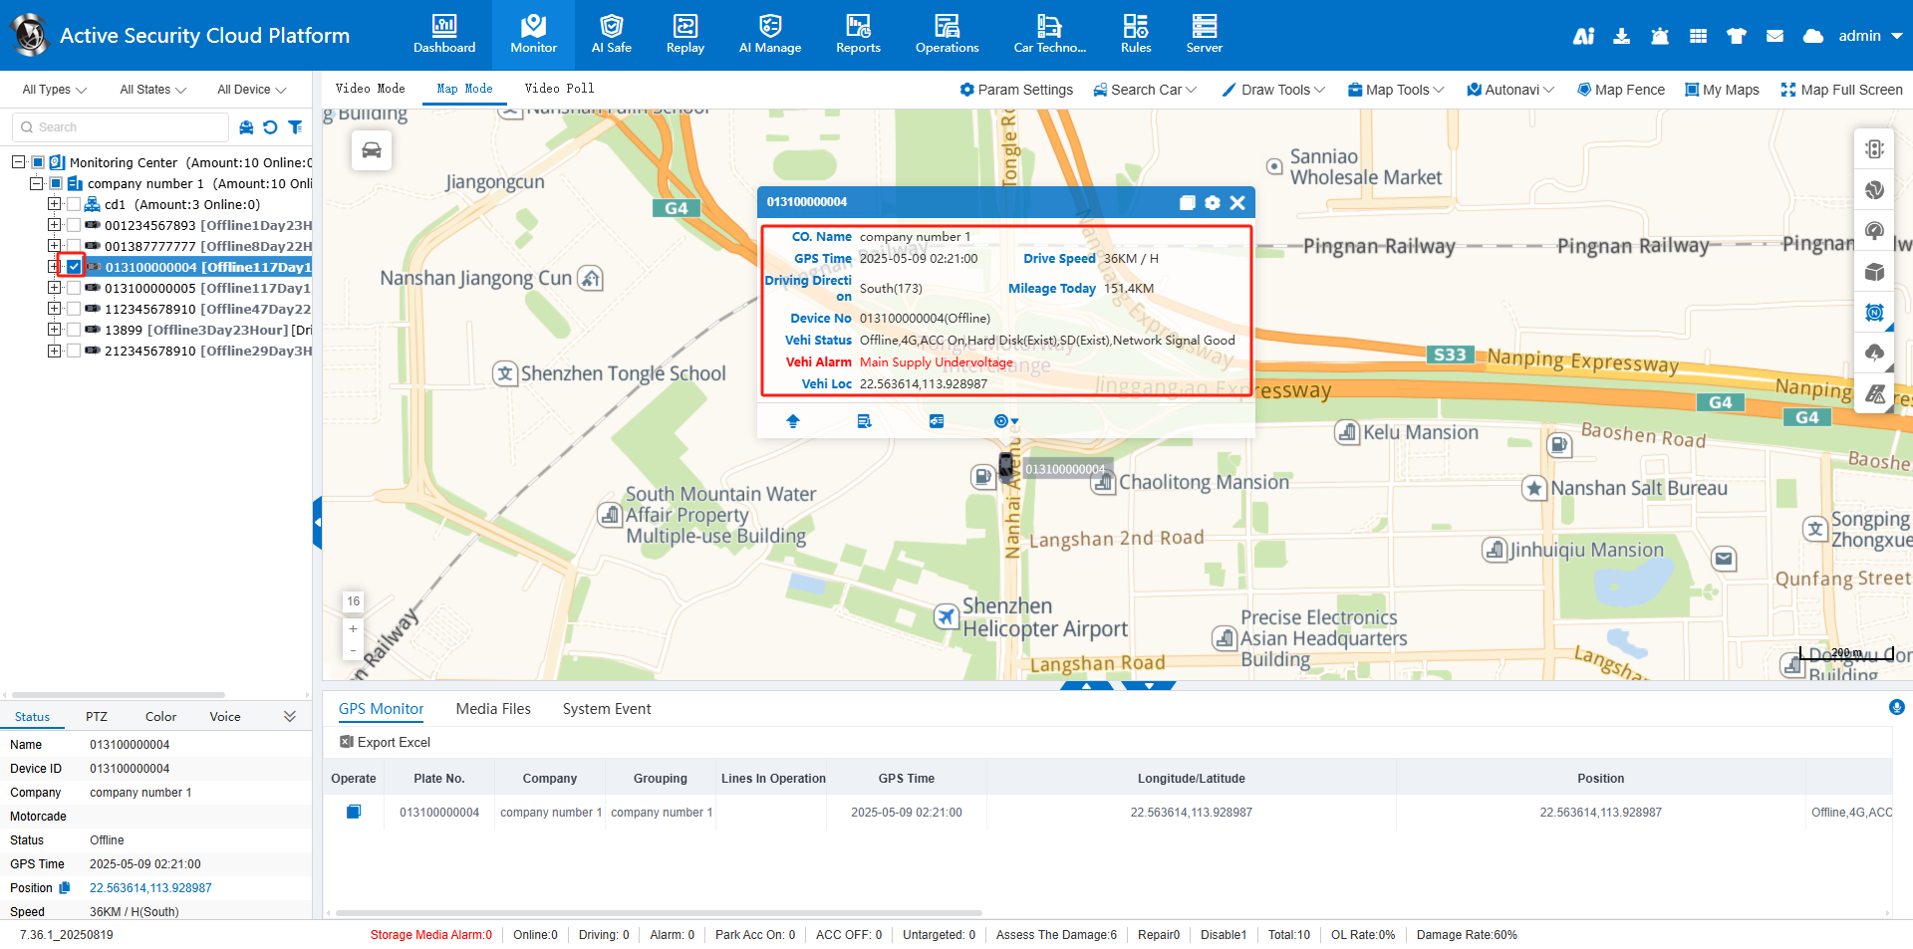Open the mail envelope icon in the header
1913x949 pixels.
[x=1775, y=36]
